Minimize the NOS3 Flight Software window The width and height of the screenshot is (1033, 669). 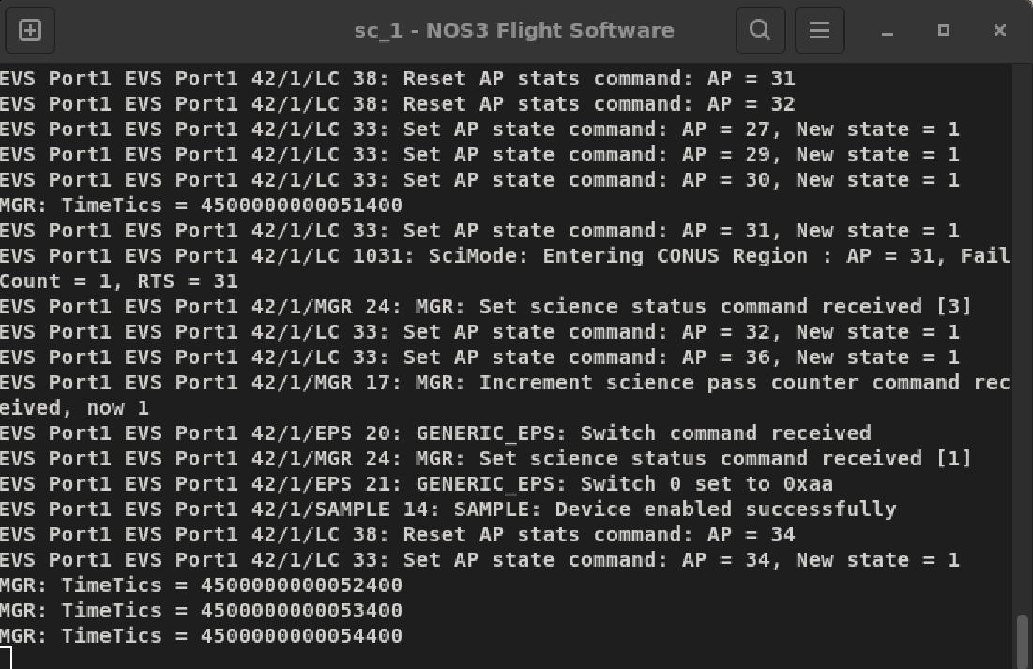[888, 30]
